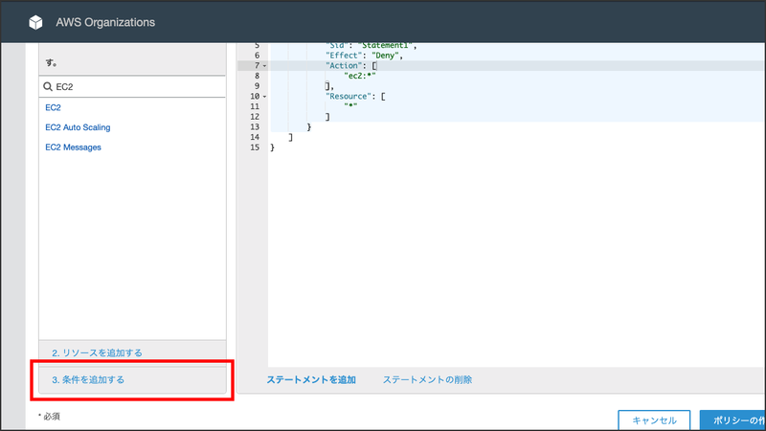The height and width of the screenshot is (431, 766).
Task: Click the "ec2:*" action value in the editor
Action: (x=360, y=76)
